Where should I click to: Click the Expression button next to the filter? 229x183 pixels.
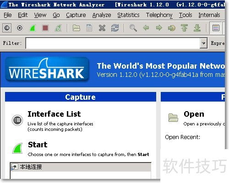pos(218,43)
